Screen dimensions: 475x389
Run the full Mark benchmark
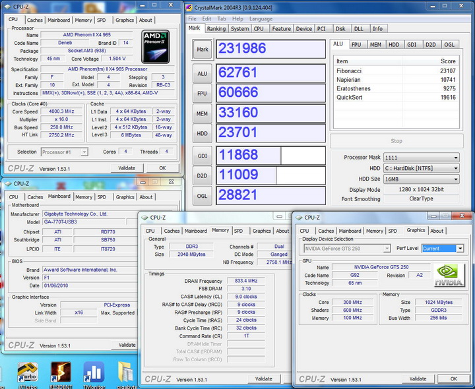[203, 49]
